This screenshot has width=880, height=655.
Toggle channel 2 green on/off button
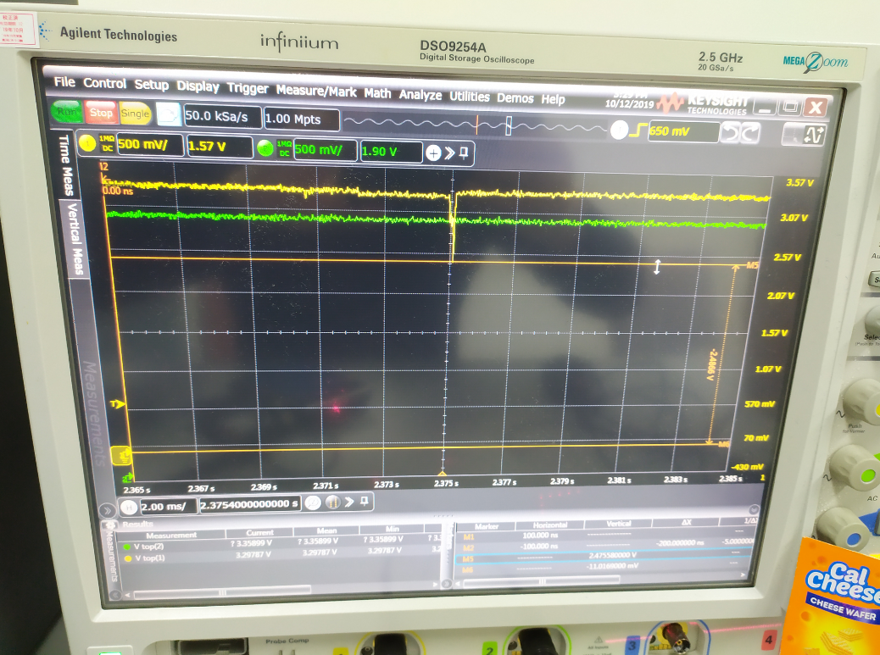(265, 148)
